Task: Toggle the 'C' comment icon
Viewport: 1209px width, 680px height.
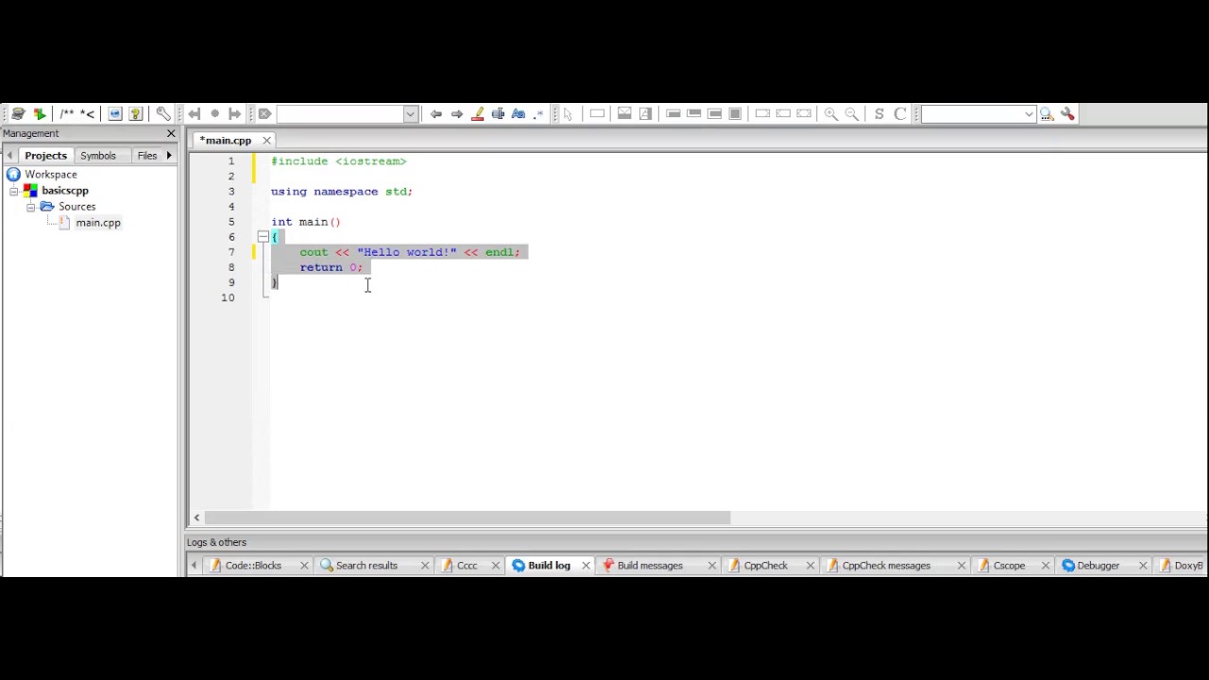Action: click(900, 113)
